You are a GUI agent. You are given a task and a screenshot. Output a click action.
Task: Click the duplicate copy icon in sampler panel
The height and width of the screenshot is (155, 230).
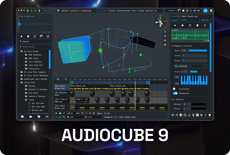tap(197, 25)
